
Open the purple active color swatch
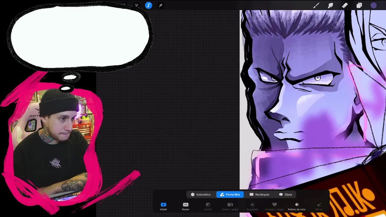(x=374, y=5)
